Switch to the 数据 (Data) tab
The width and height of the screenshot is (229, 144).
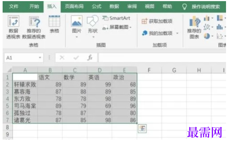114,6
